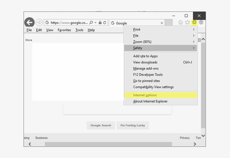Click the security lock icon in address bar
The height and width of the screenshot is (158, 230).
click(100, 22)
